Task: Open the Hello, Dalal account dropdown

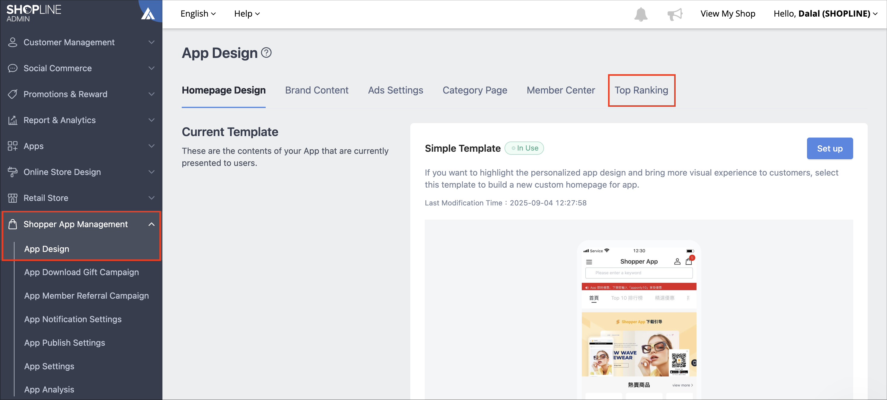Action: click(x=825, y=14)
